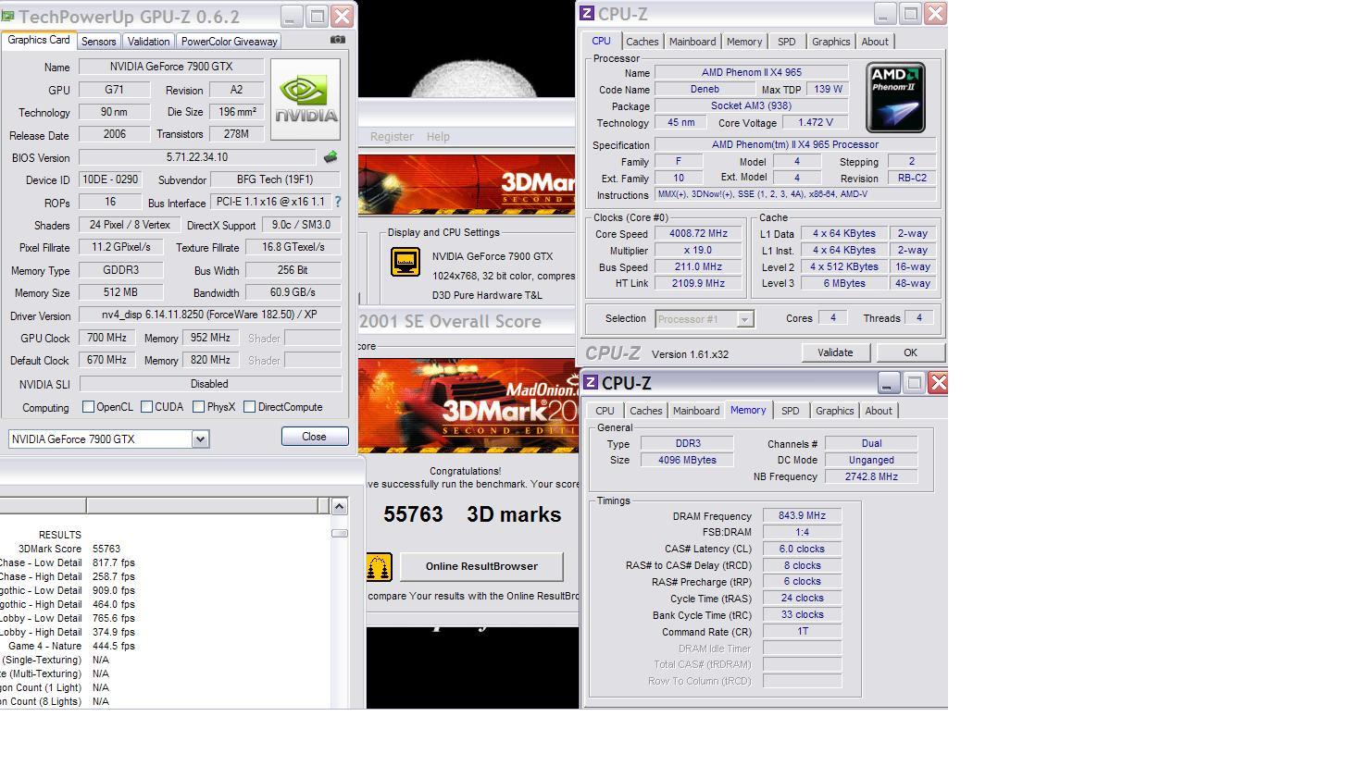Click the Bandwidth 60.9 GB/s field
1360x766 pixels.
(293, 292)
